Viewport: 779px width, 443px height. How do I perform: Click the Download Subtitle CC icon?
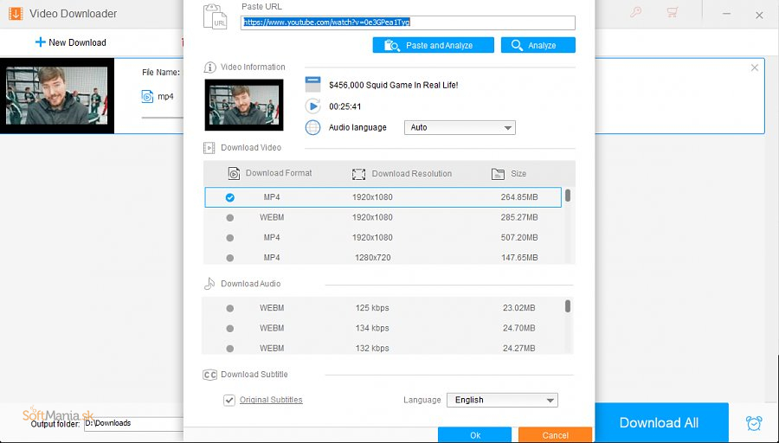click(209, 375)
